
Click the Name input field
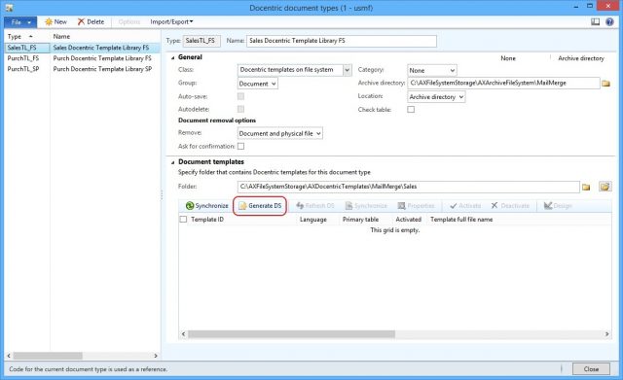(342, 41)
